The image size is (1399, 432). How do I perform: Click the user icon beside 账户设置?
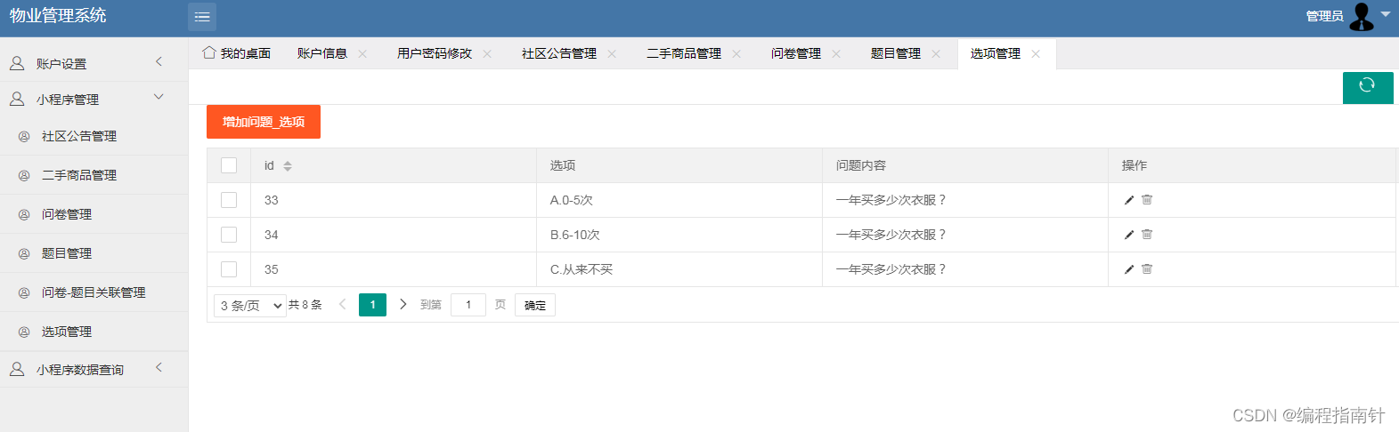pyautogui.click(x=17, y=63)
